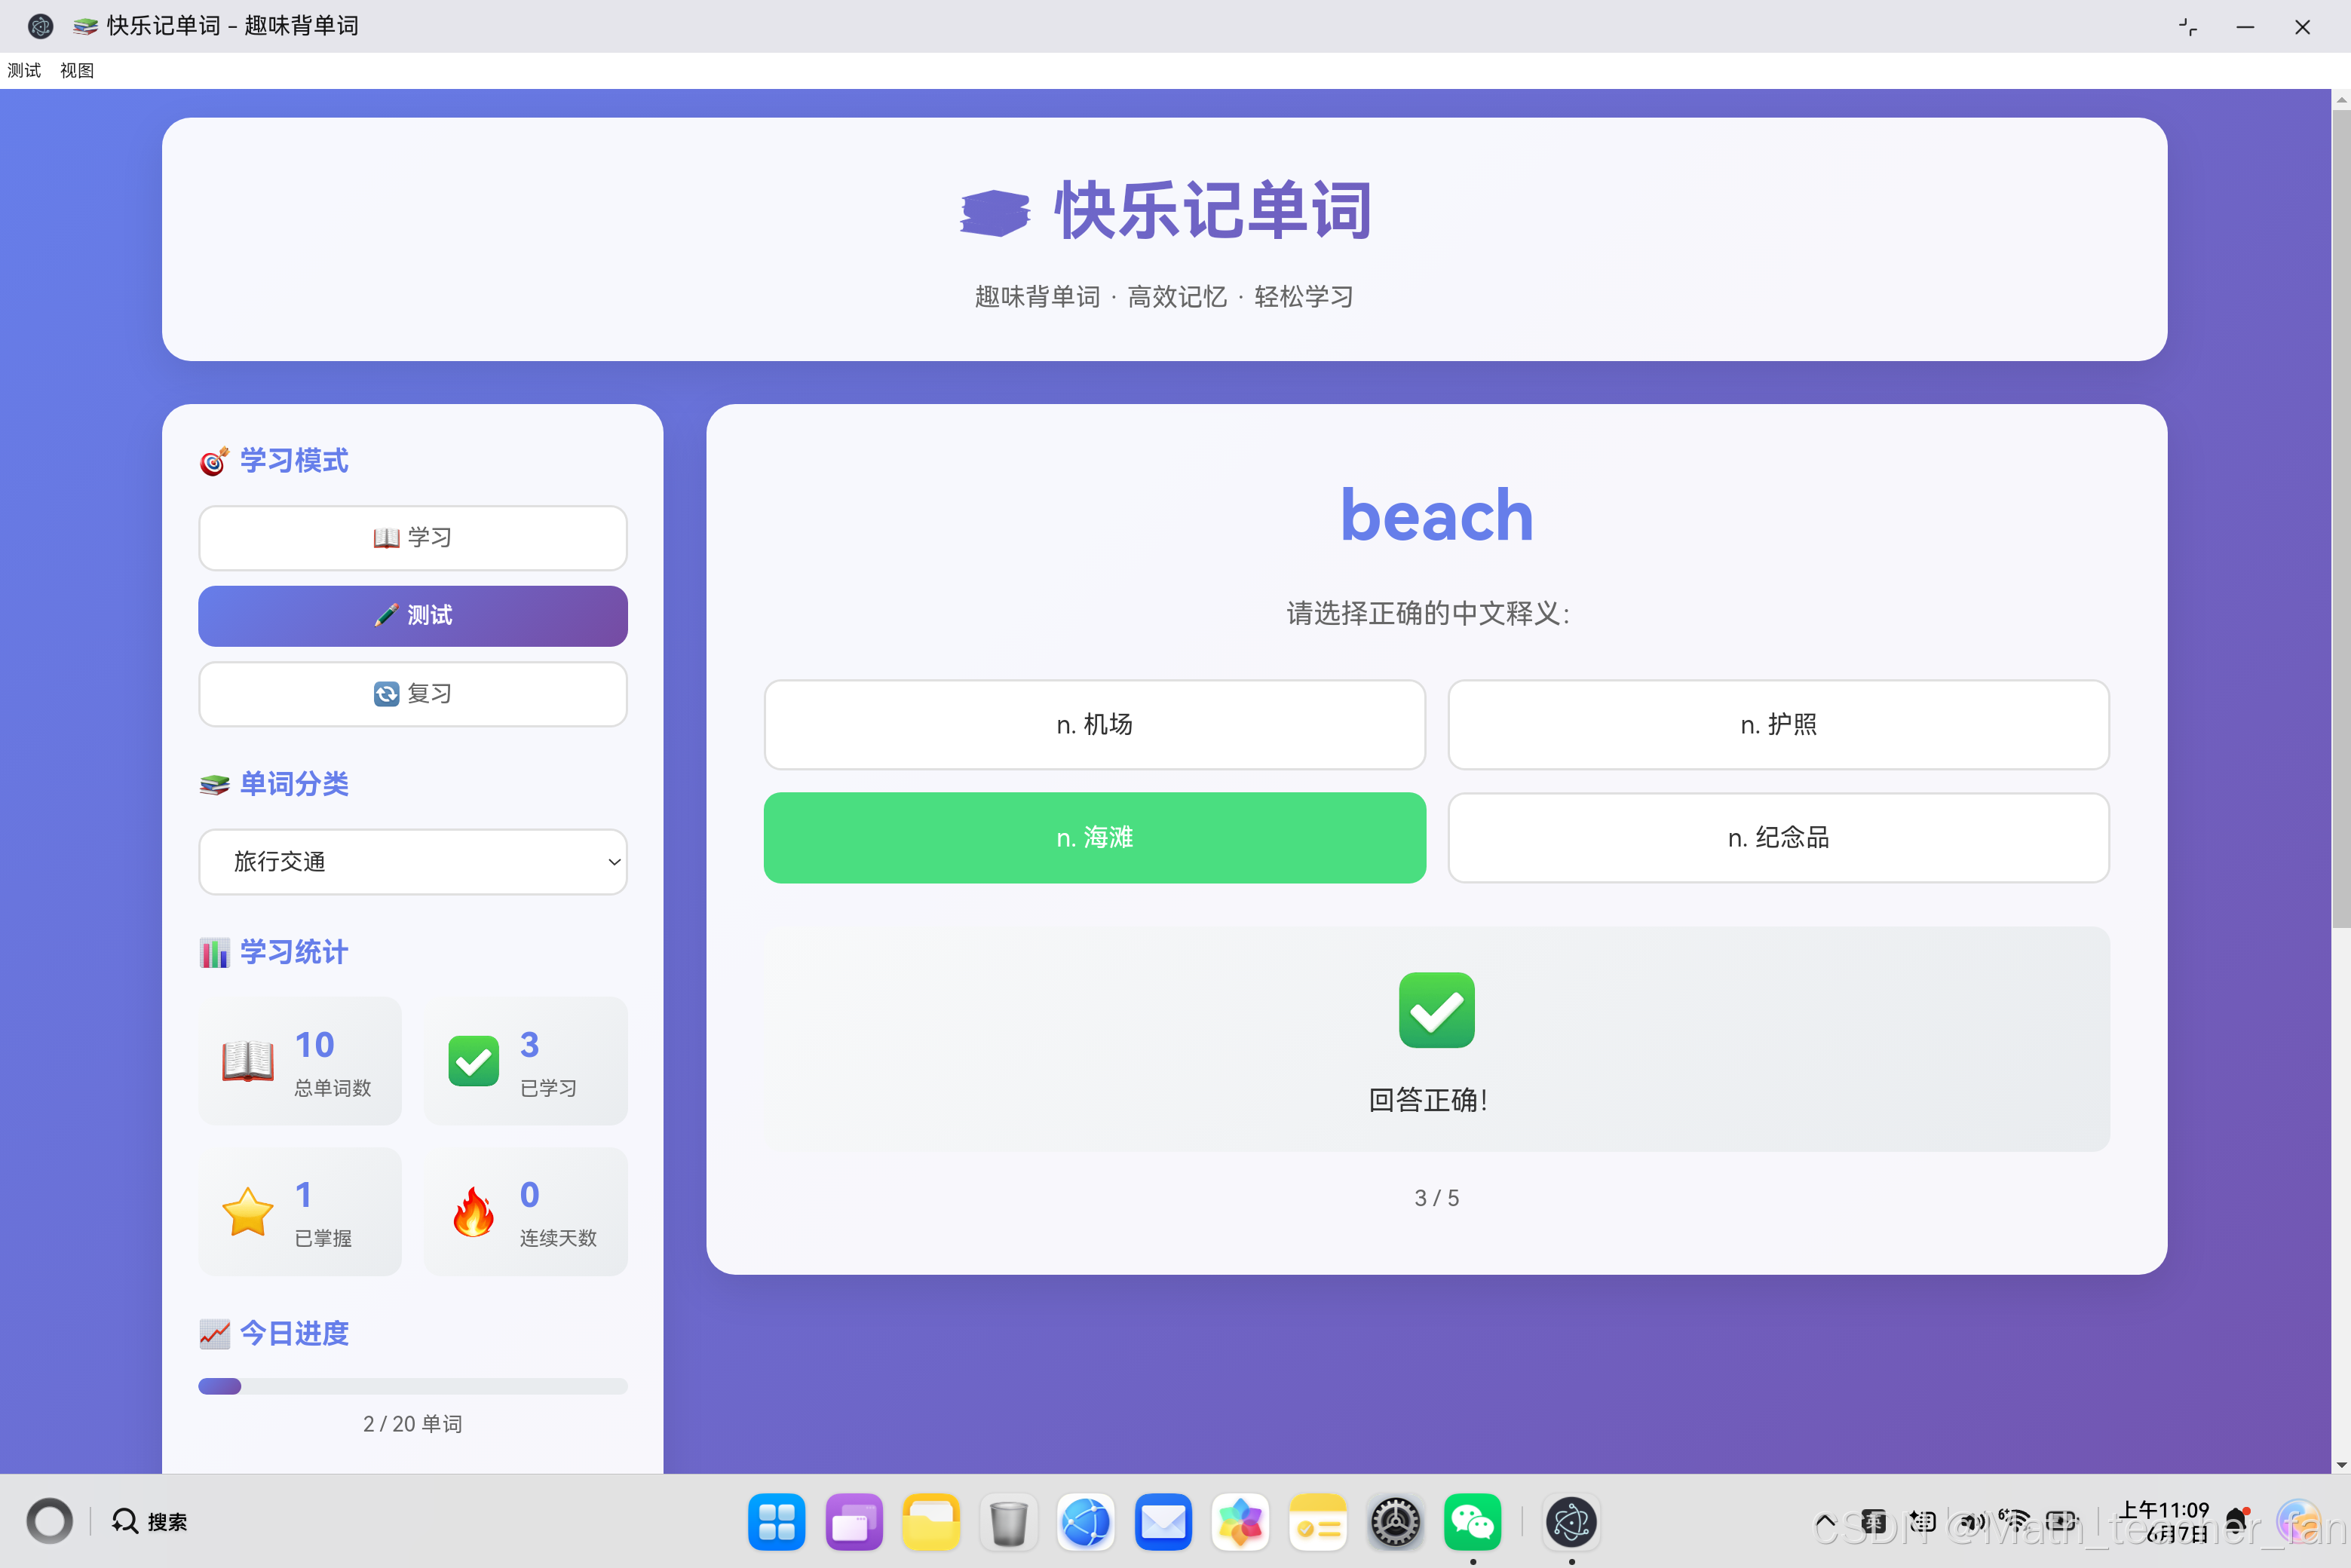Click the Electron app icon in dock

[1571, 1522]
